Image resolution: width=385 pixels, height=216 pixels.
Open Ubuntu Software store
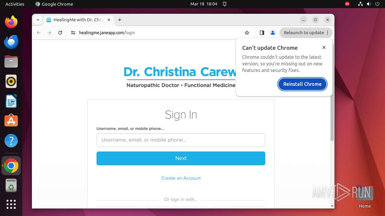pos(11,121)
